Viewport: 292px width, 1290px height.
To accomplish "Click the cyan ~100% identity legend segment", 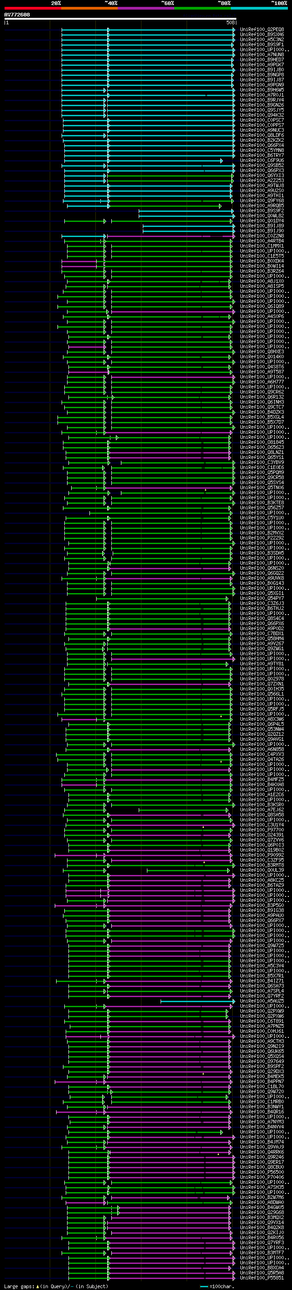I will (x=259, y=9).
